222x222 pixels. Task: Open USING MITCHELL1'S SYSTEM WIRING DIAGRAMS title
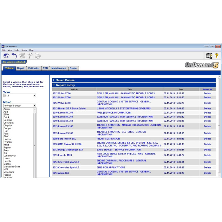(x=124, y=108)
